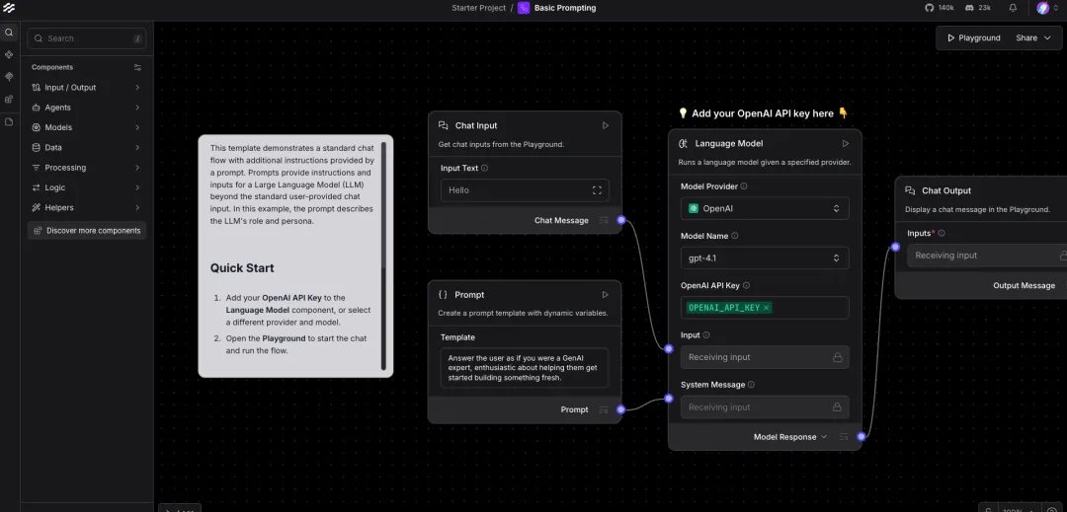Screen dimensions: 1067x512
Task: Expand the Models category
Action: pos(86,127)
